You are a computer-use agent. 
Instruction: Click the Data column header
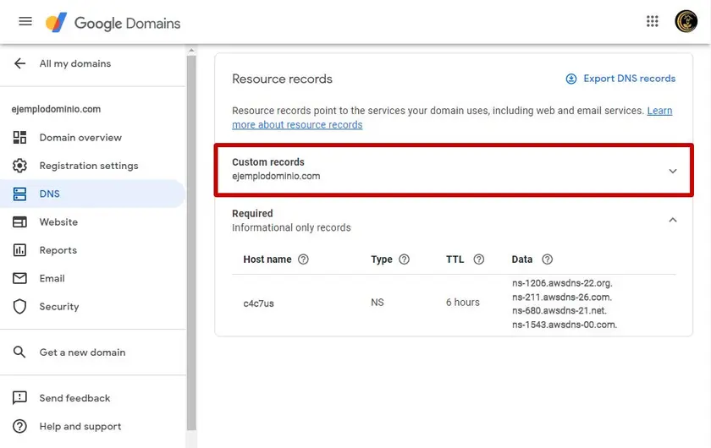point(522,260)
